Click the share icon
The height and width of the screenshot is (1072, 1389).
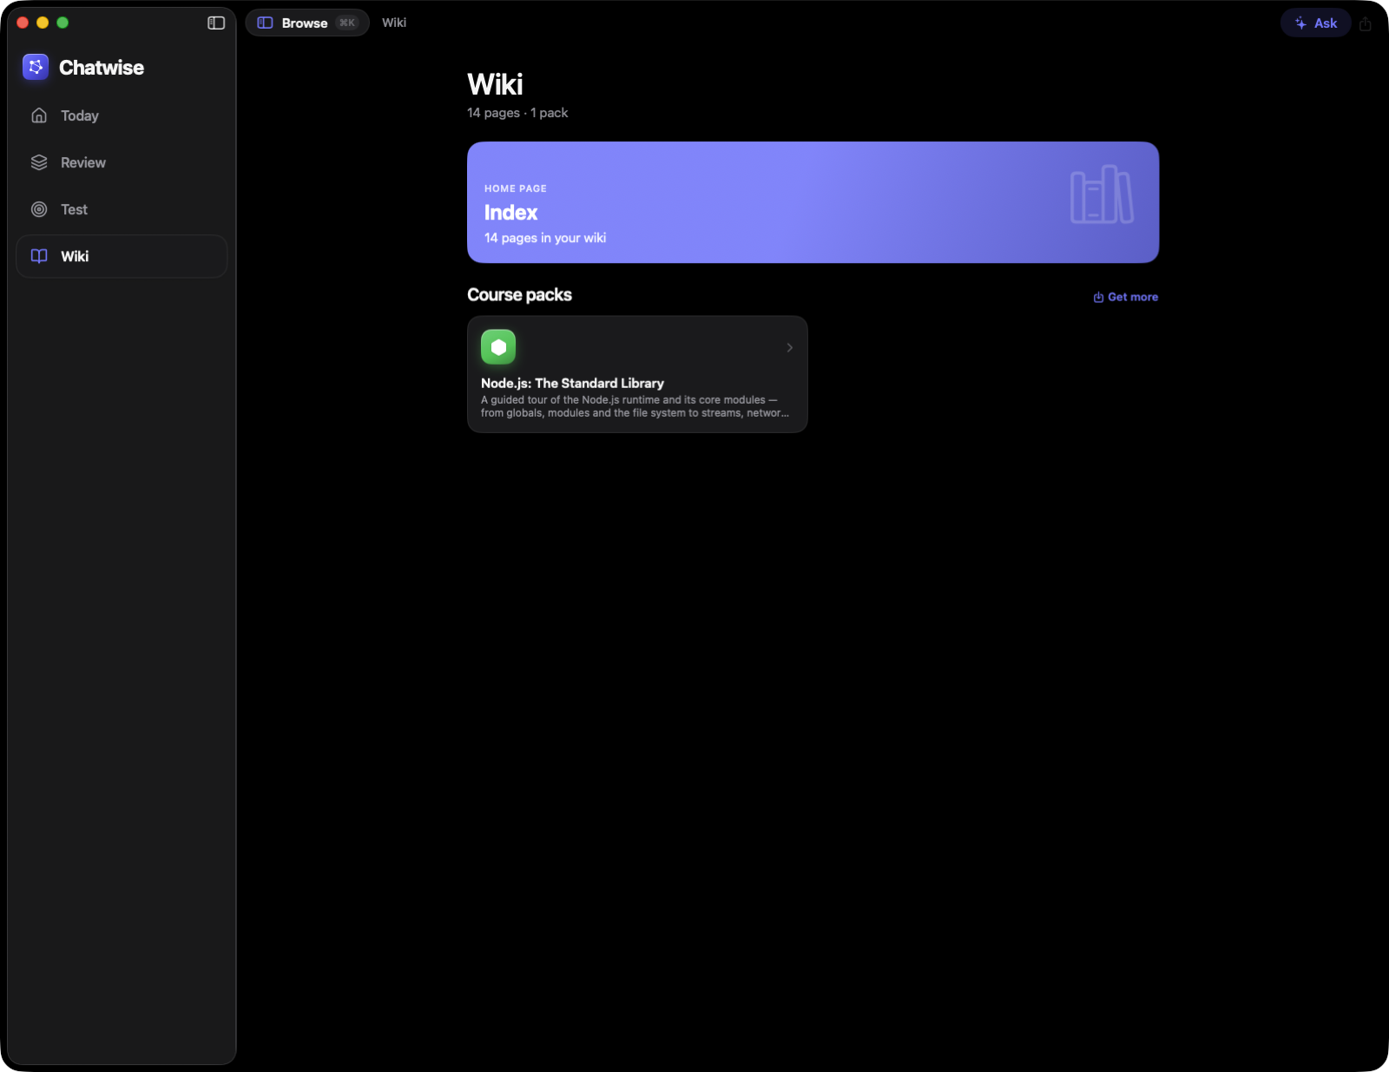pyautogui.click(x=1366, y=23)
